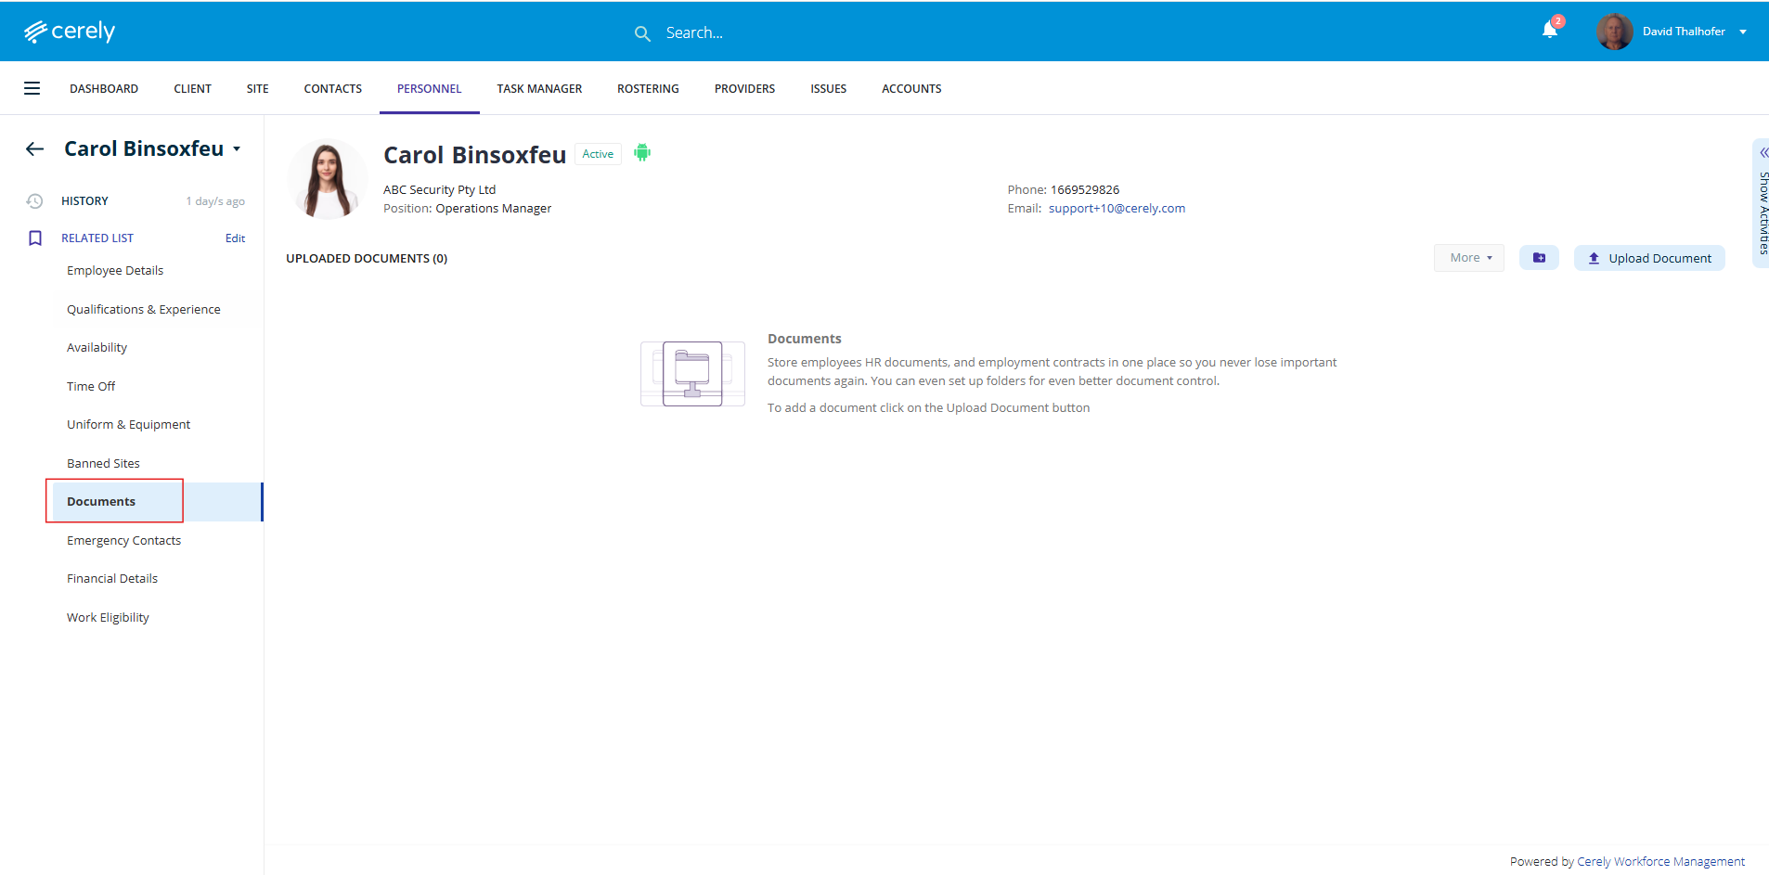Viewport: 1769px width, 875px height.
Task: Click the notification bell icon
Action: pos(1549,31)
